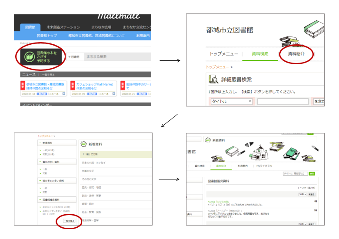Open result 4/22は「アースデイ(地球の日)」

pyautogui.click(x=225, y=210)
